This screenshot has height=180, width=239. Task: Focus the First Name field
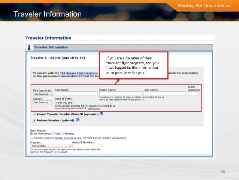(x=76, y=94)
